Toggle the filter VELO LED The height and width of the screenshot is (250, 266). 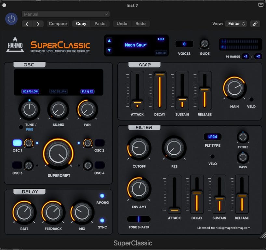point(212,156)
